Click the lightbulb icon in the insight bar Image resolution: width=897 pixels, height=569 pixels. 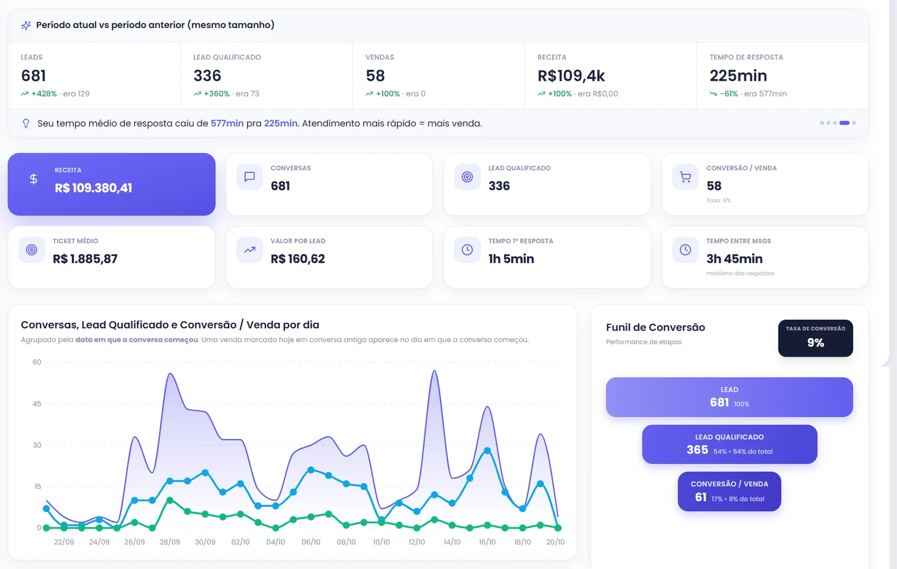tap(26, 123)
